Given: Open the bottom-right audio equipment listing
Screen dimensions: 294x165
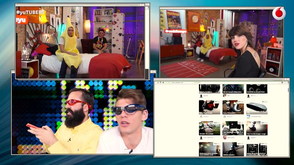Looking at the screenshot, I should click(257, 149).
